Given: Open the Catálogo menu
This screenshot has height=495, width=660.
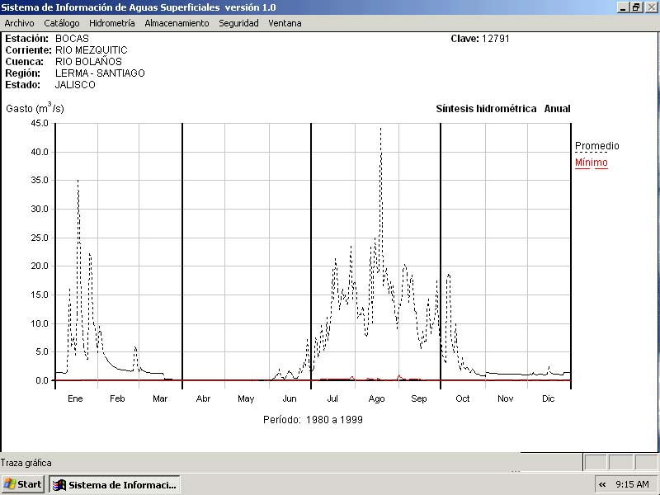Looking at the screenshot, I should (62, 23).
